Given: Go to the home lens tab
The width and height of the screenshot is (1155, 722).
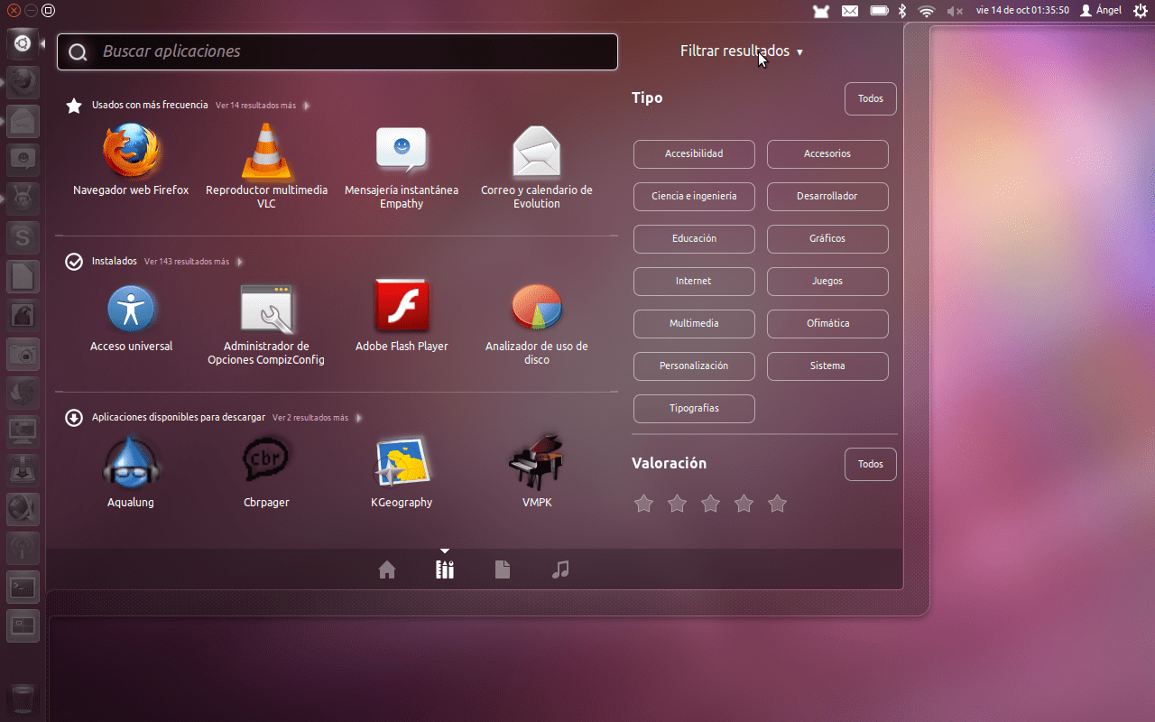Looking at the screenshot, I should (387, 569).
